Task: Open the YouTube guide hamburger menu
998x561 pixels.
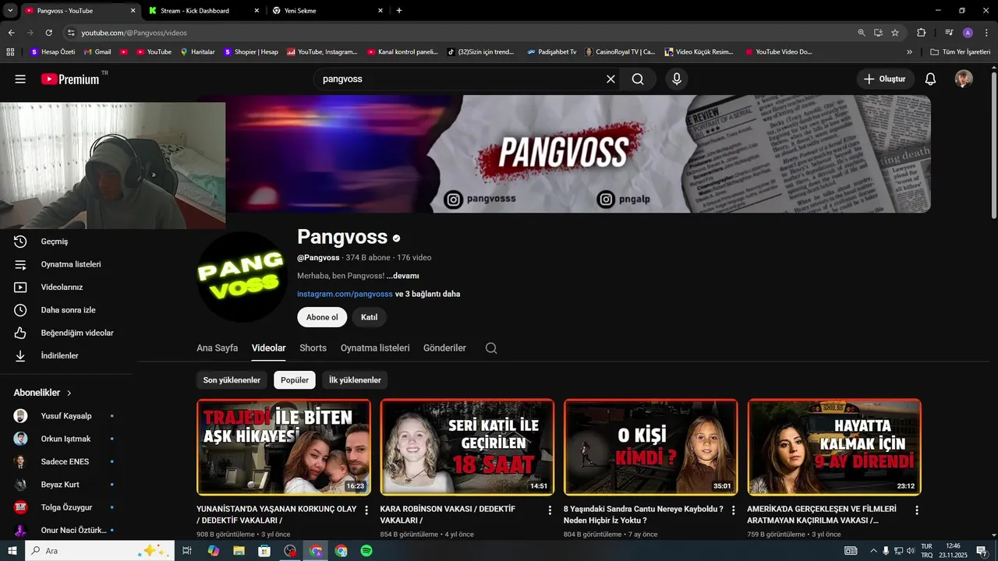Action: coord(20,79)
